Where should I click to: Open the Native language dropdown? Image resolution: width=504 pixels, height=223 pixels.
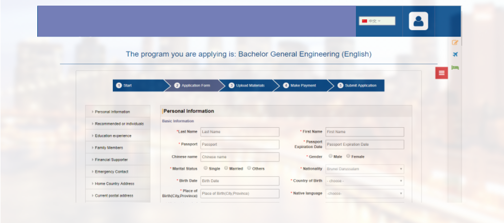tap(364, 193)
